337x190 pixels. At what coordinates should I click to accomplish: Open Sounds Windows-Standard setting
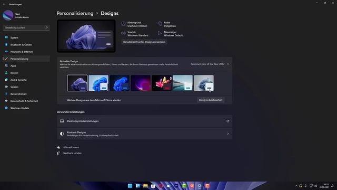135,34
